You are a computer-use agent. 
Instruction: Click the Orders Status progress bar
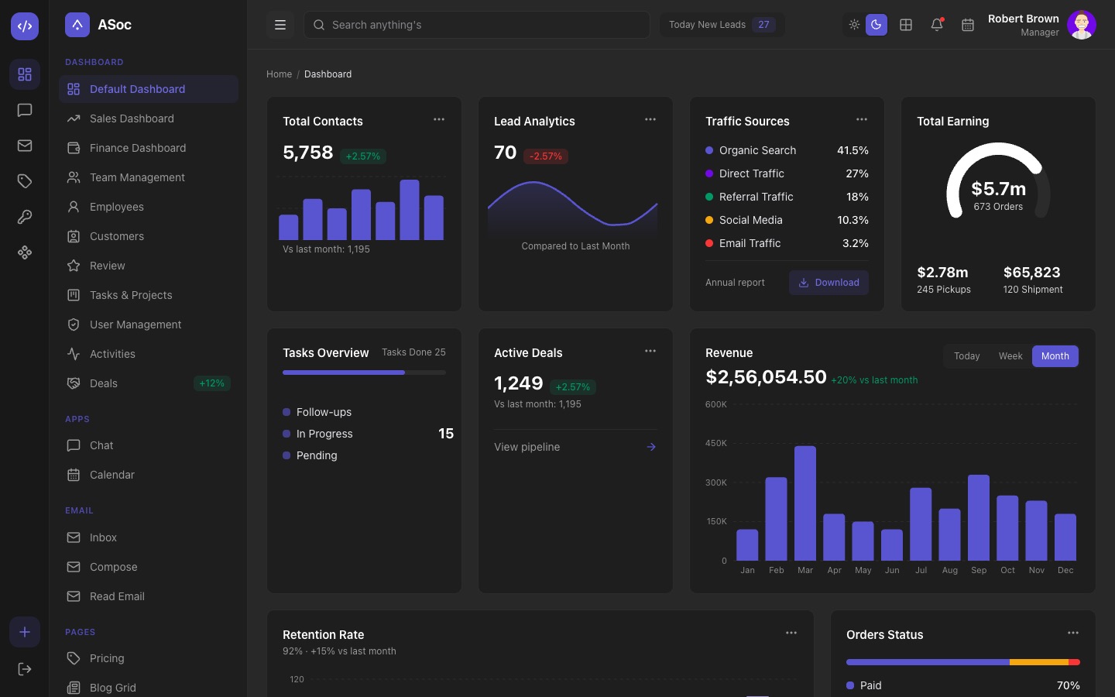tap(963, 662)
